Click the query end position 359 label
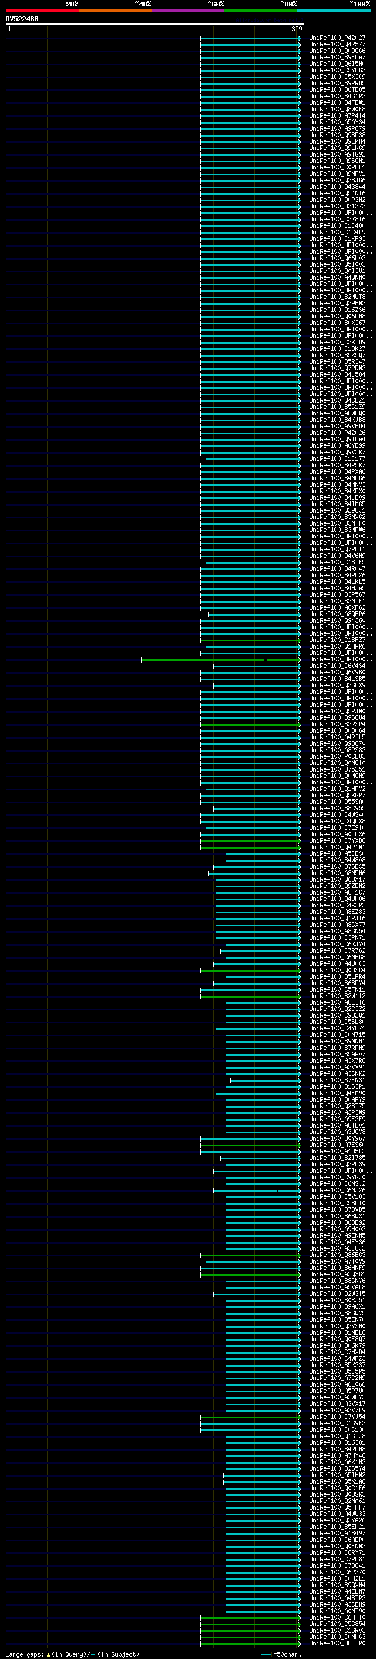 click(297, 29)
